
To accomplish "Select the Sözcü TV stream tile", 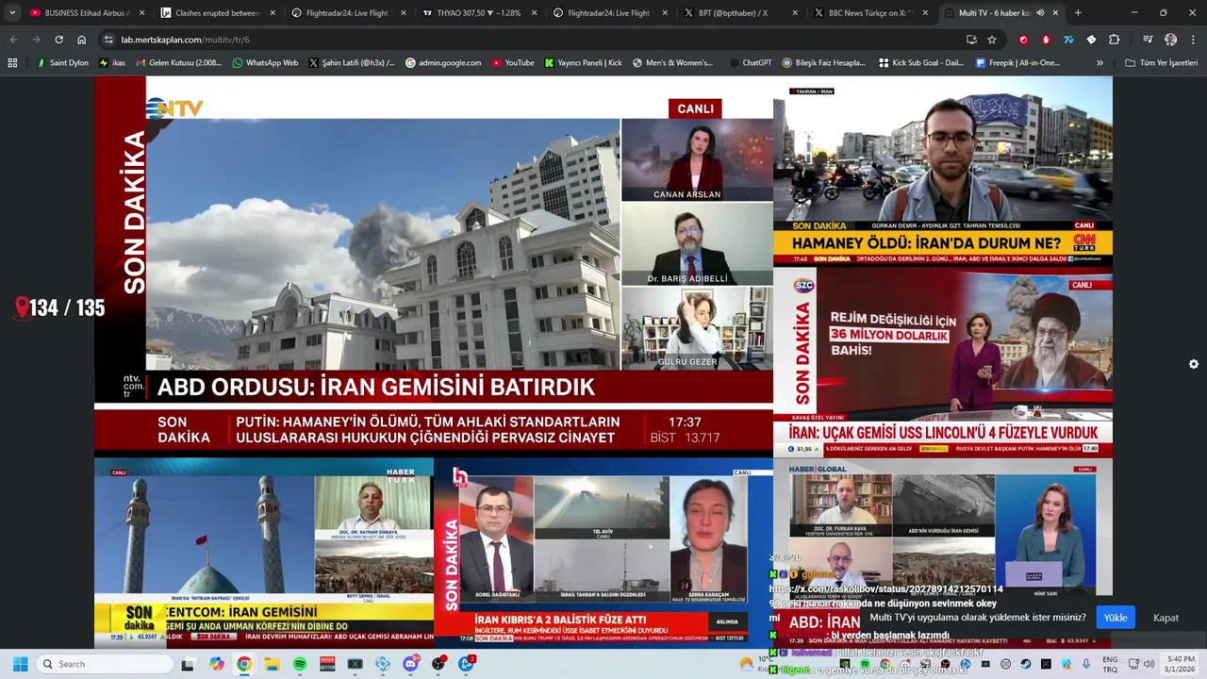I will (x=943, y=363).
